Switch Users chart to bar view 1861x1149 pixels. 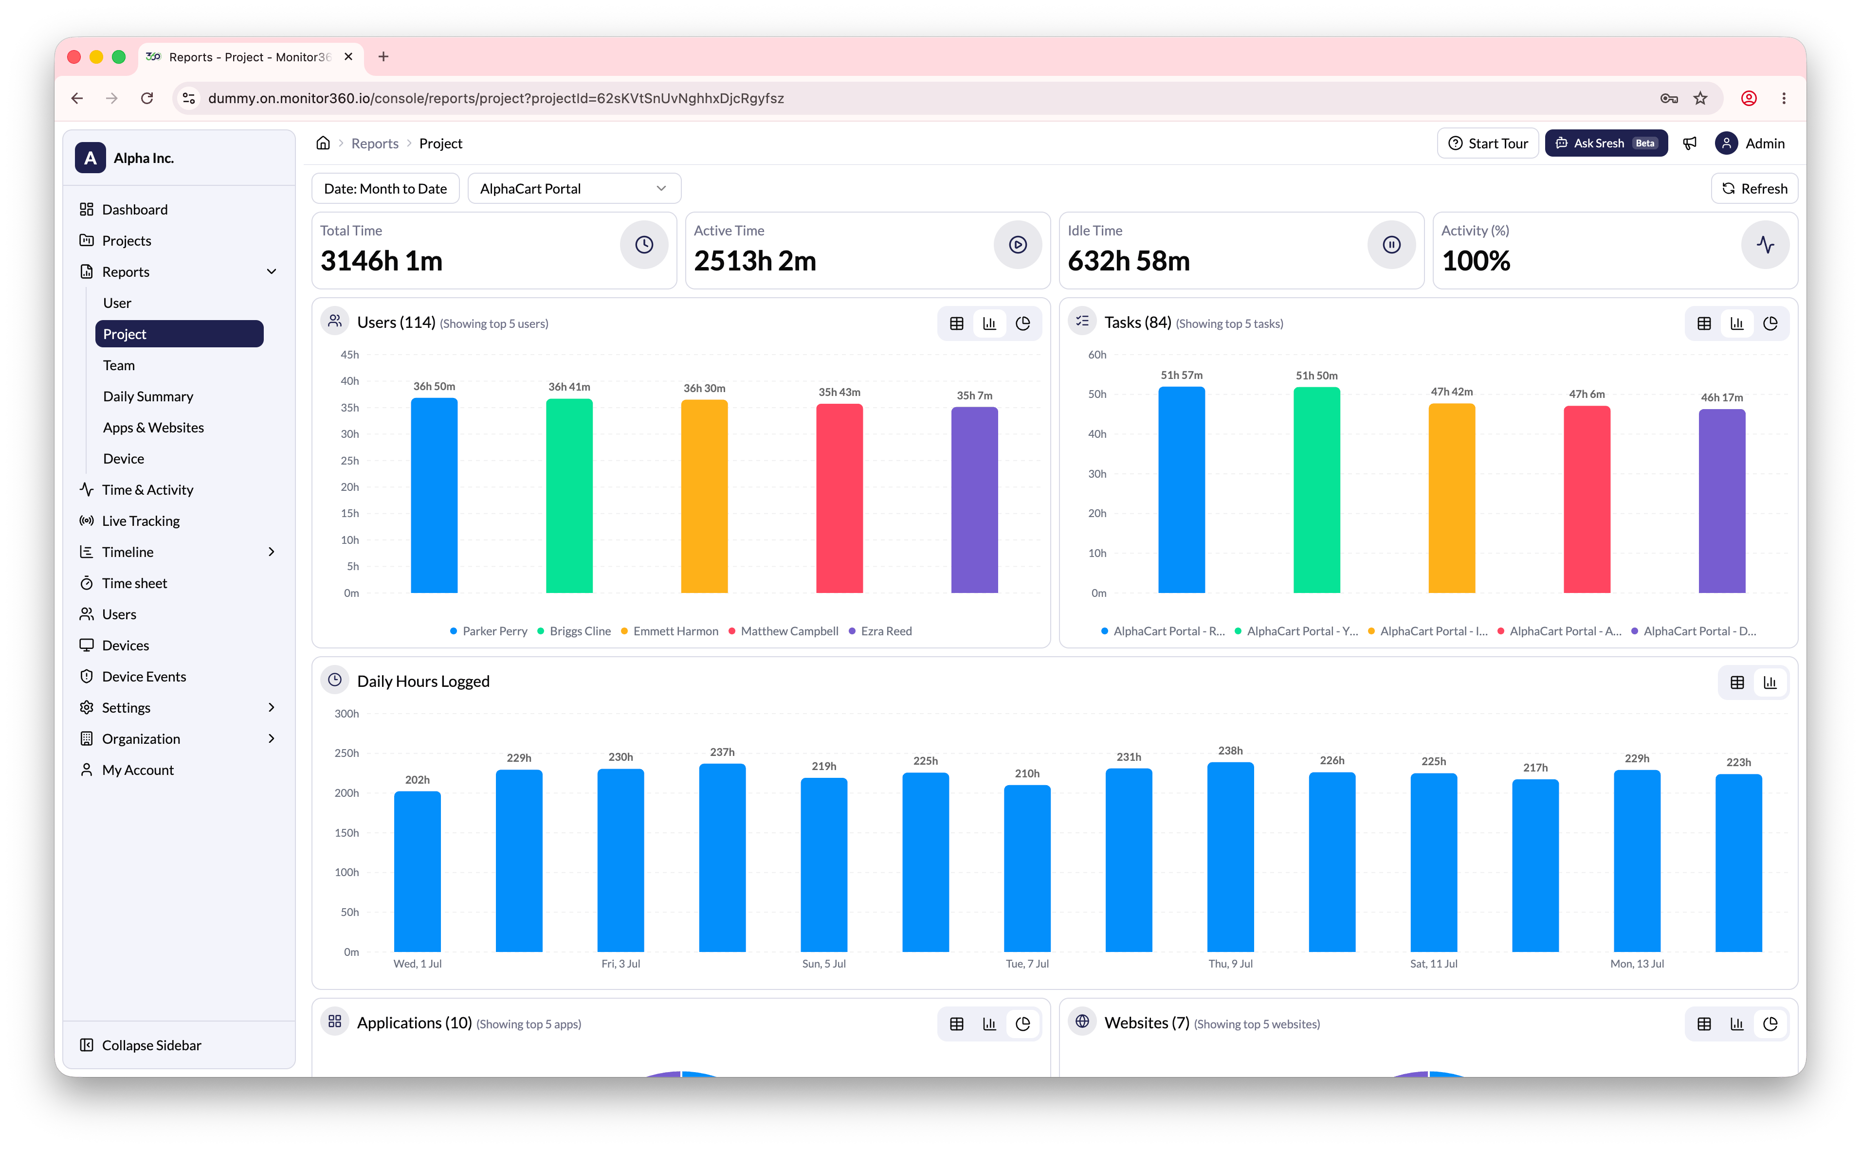click(x=989, y=323)
